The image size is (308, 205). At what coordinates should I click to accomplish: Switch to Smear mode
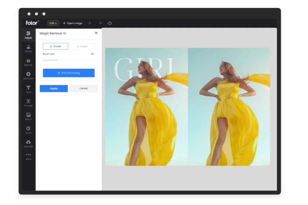click(x=55, y=46)
